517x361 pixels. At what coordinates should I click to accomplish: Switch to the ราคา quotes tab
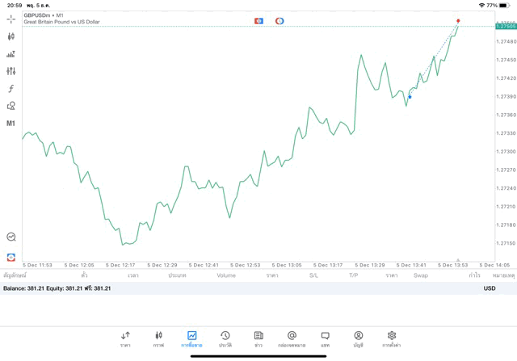(x=125, y=338)
